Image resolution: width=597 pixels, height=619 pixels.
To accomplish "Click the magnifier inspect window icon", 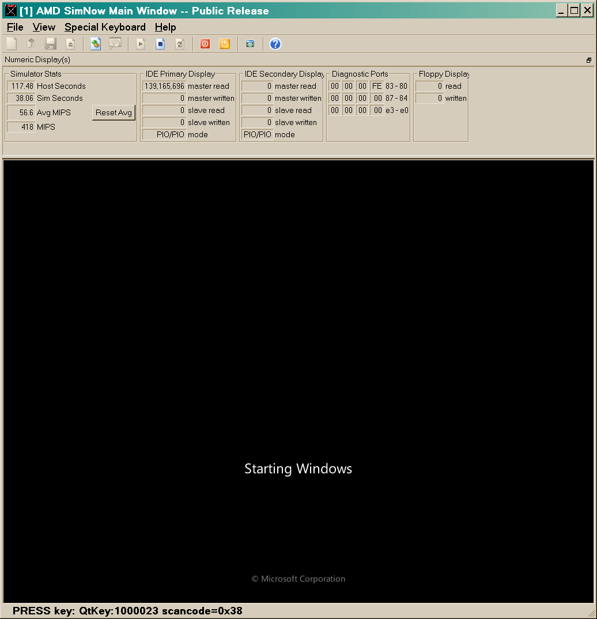I will click(x=115, y=44).
